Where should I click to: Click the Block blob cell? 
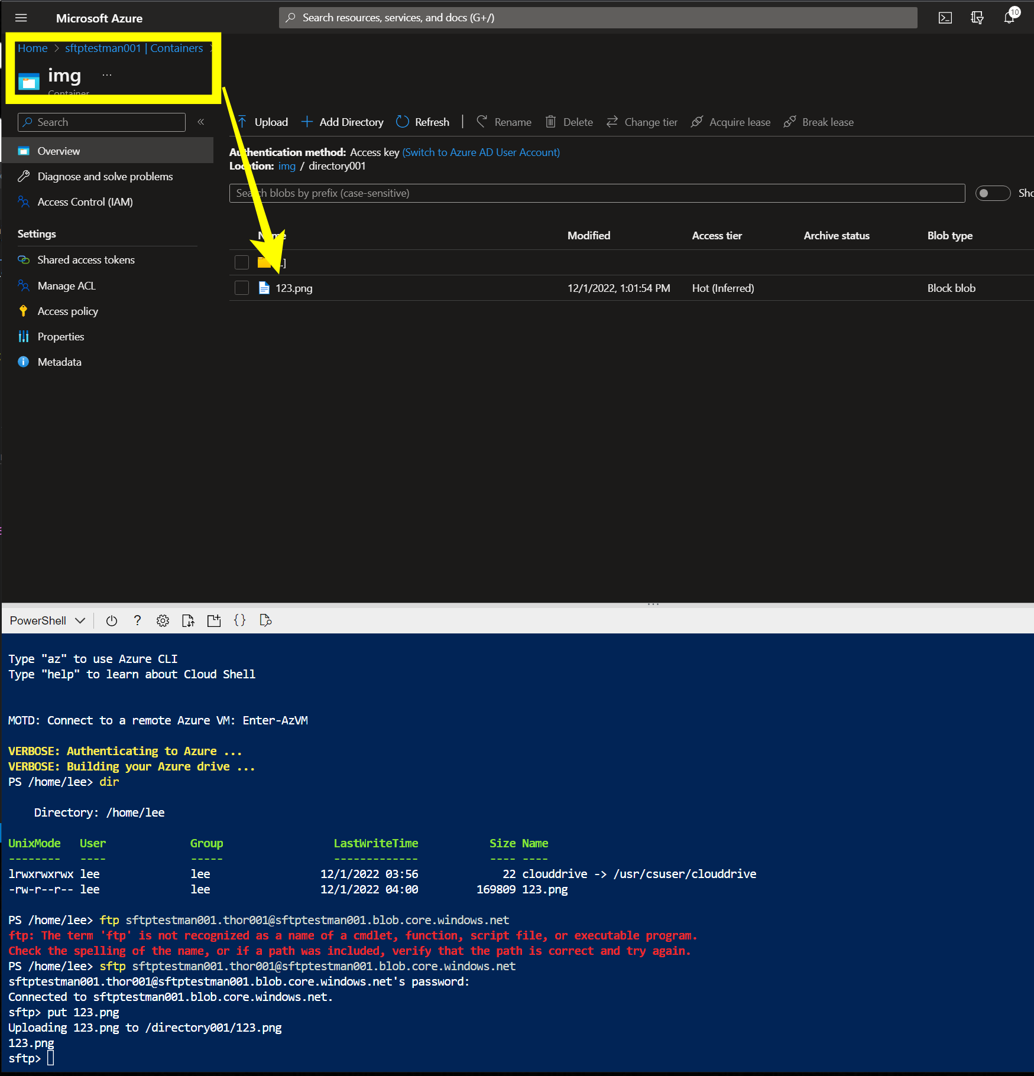click(x=951, y=288)
